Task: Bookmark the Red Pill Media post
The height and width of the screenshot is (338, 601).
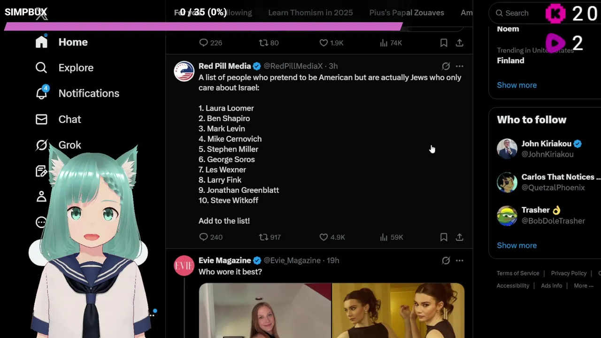Action: click(x=444, y=237)
